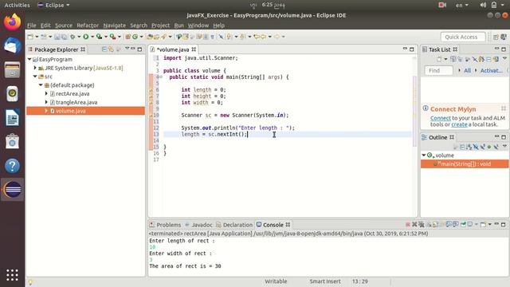The image size is (510, 287).
Task: Click Remove Launch icon in Console toolbar
Action: coord(414,225)
